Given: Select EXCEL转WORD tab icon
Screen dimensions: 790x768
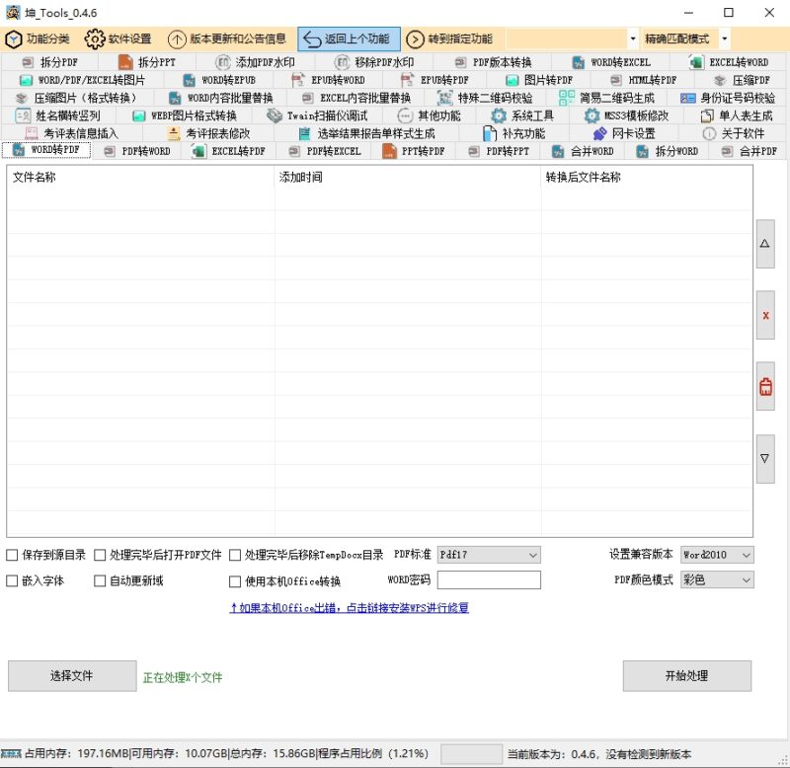Looking at the screenshot, I should (x=696, y=62).
